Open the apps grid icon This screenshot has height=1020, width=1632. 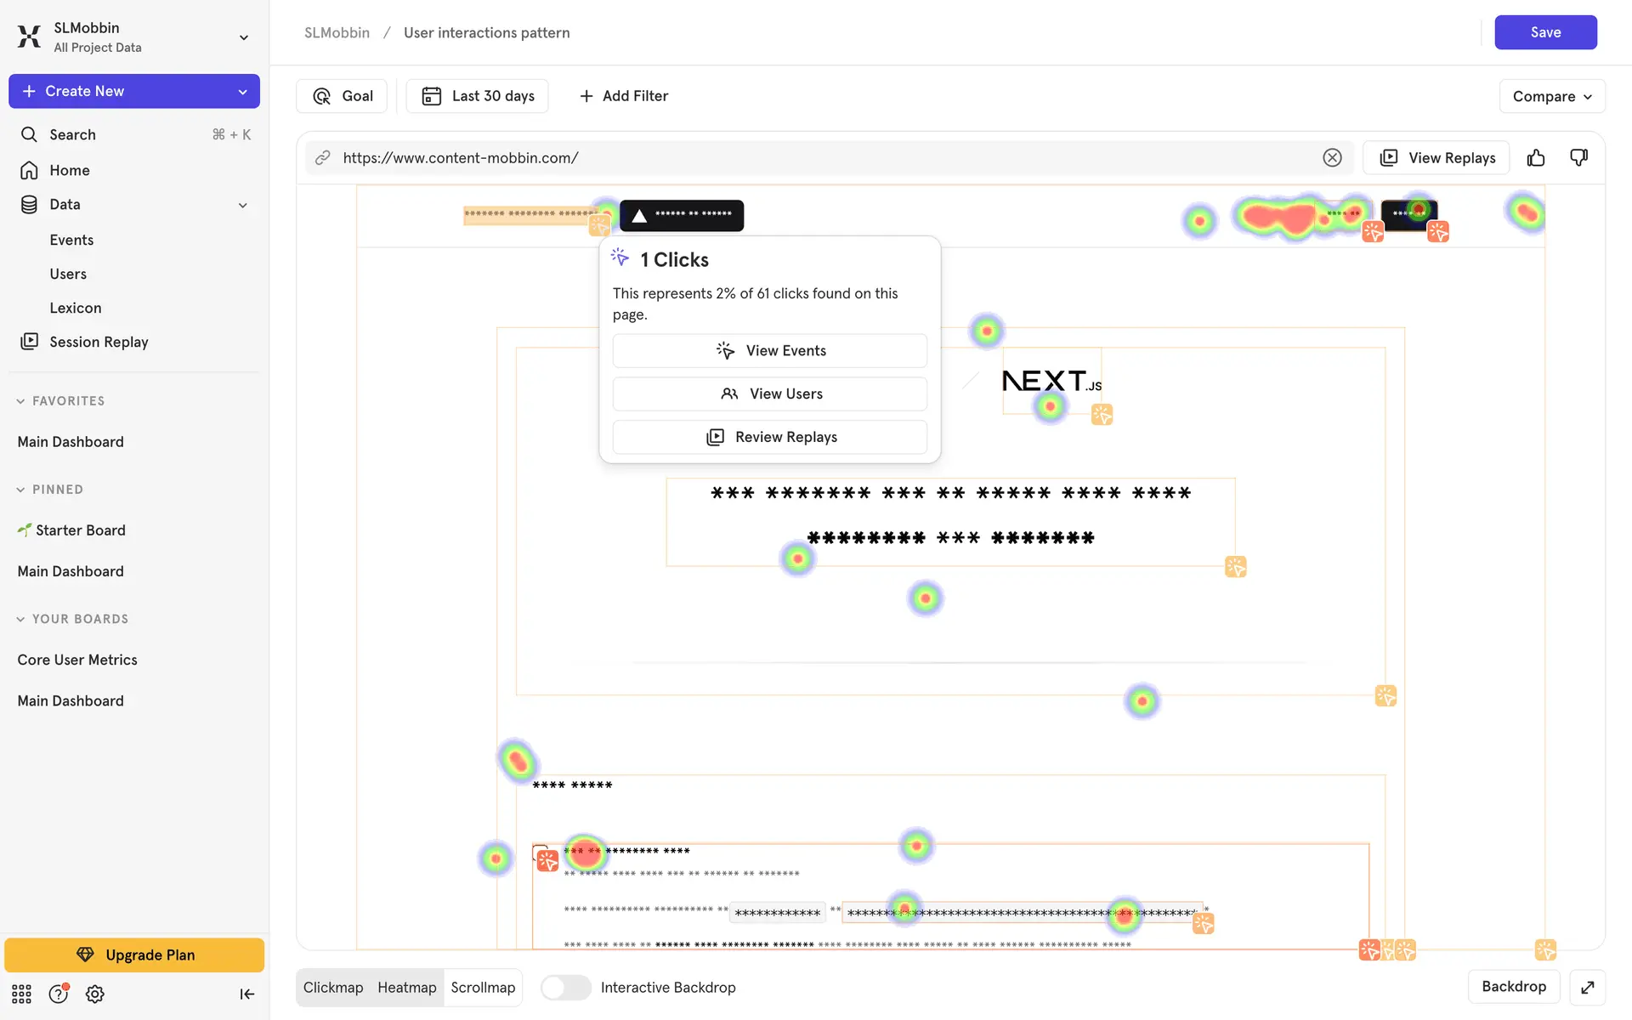click(22, 994)
